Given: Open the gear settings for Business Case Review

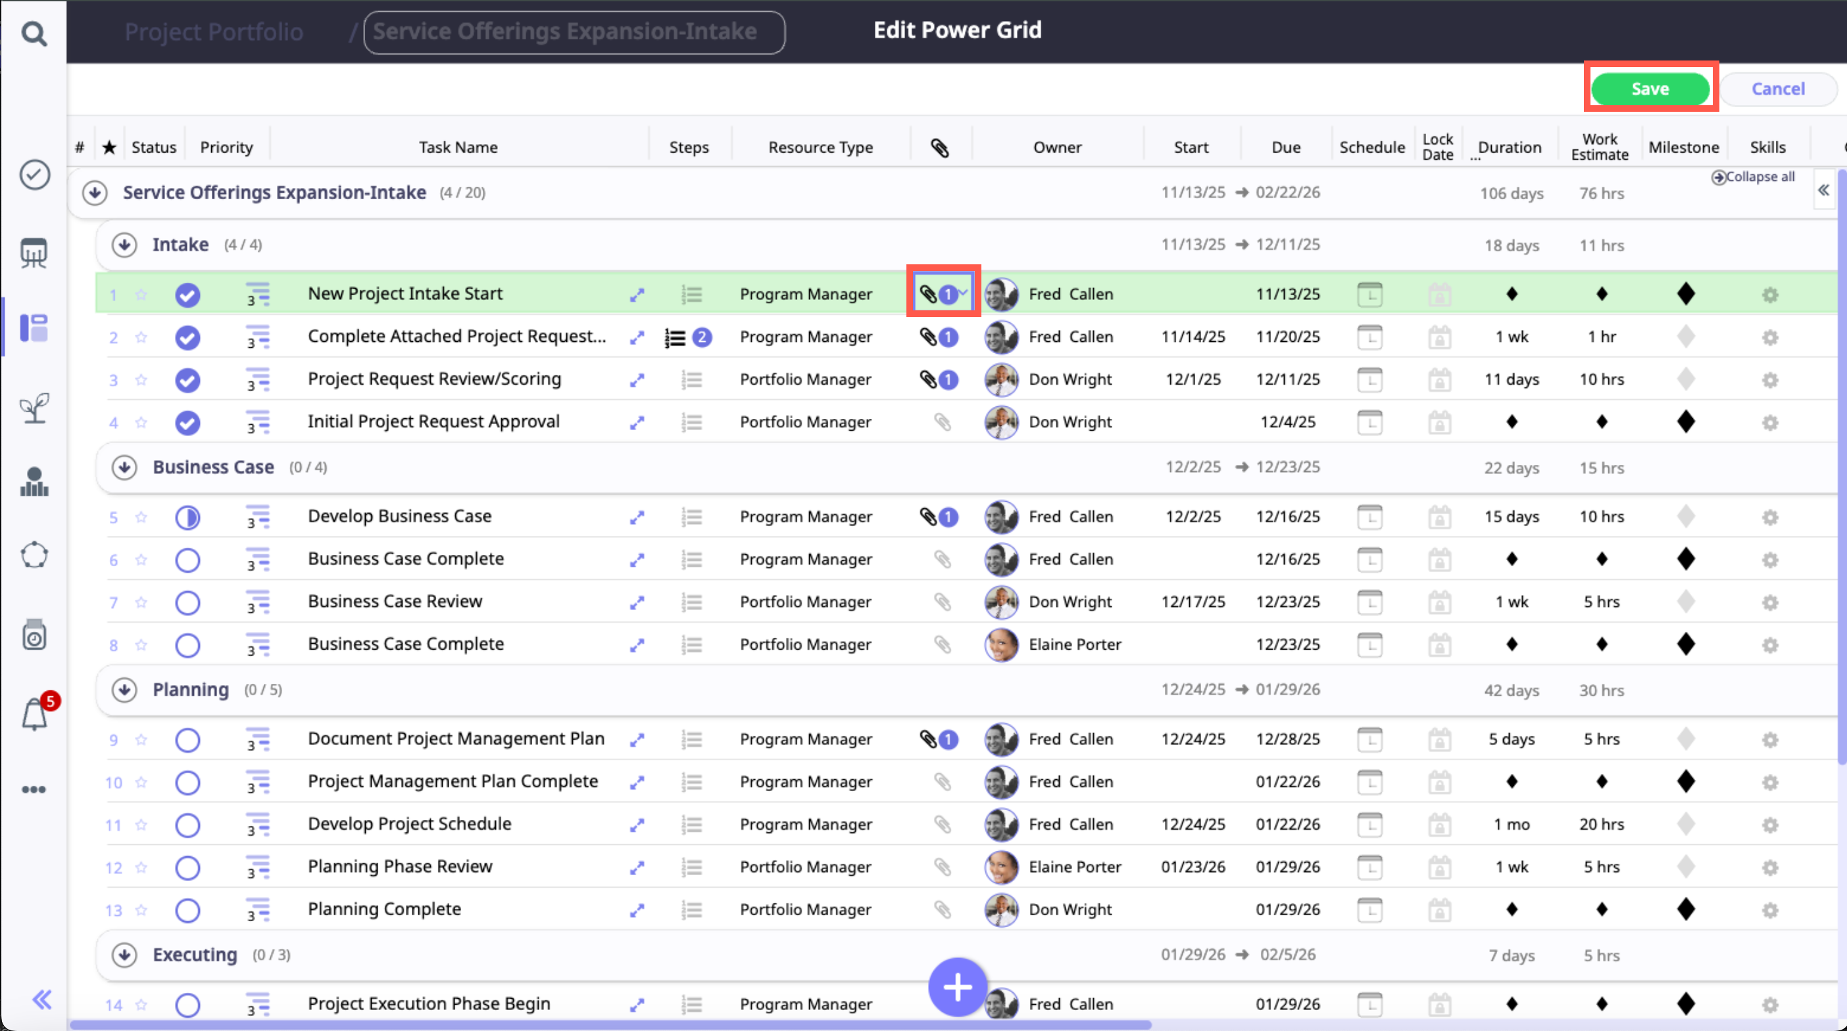Looking at the screenshot, I should click(x=1769, y=602).
